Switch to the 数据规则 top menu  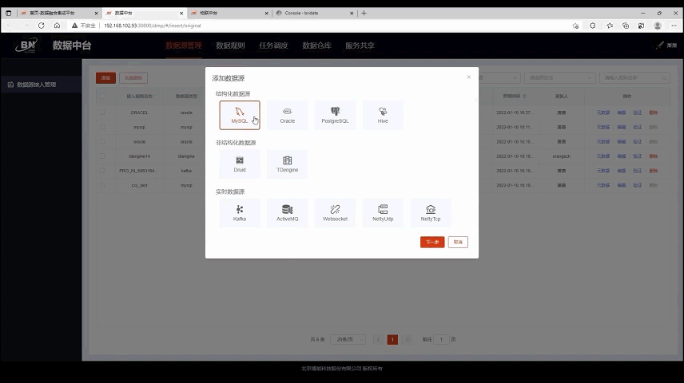tap(230, 45)
